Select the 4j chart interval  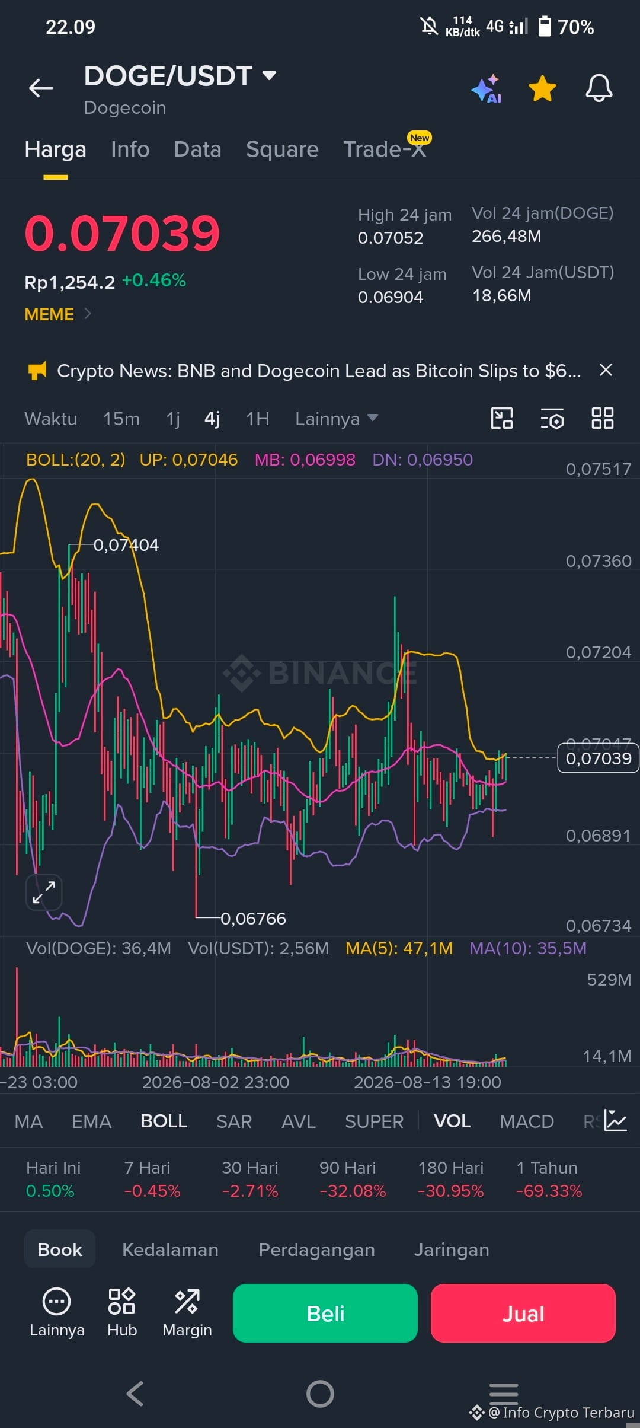212,419
